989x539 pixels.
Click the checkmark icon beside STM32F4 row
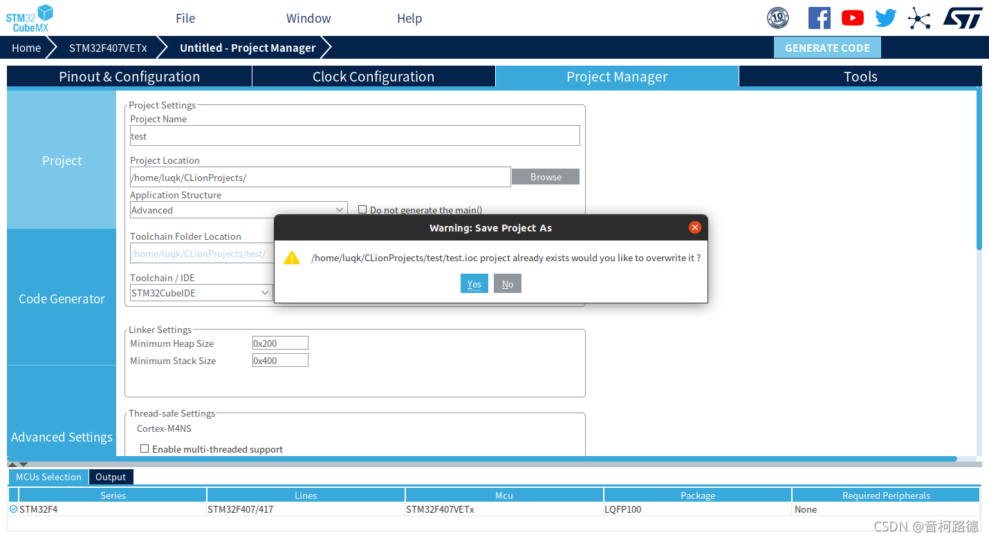coord(13,509)
